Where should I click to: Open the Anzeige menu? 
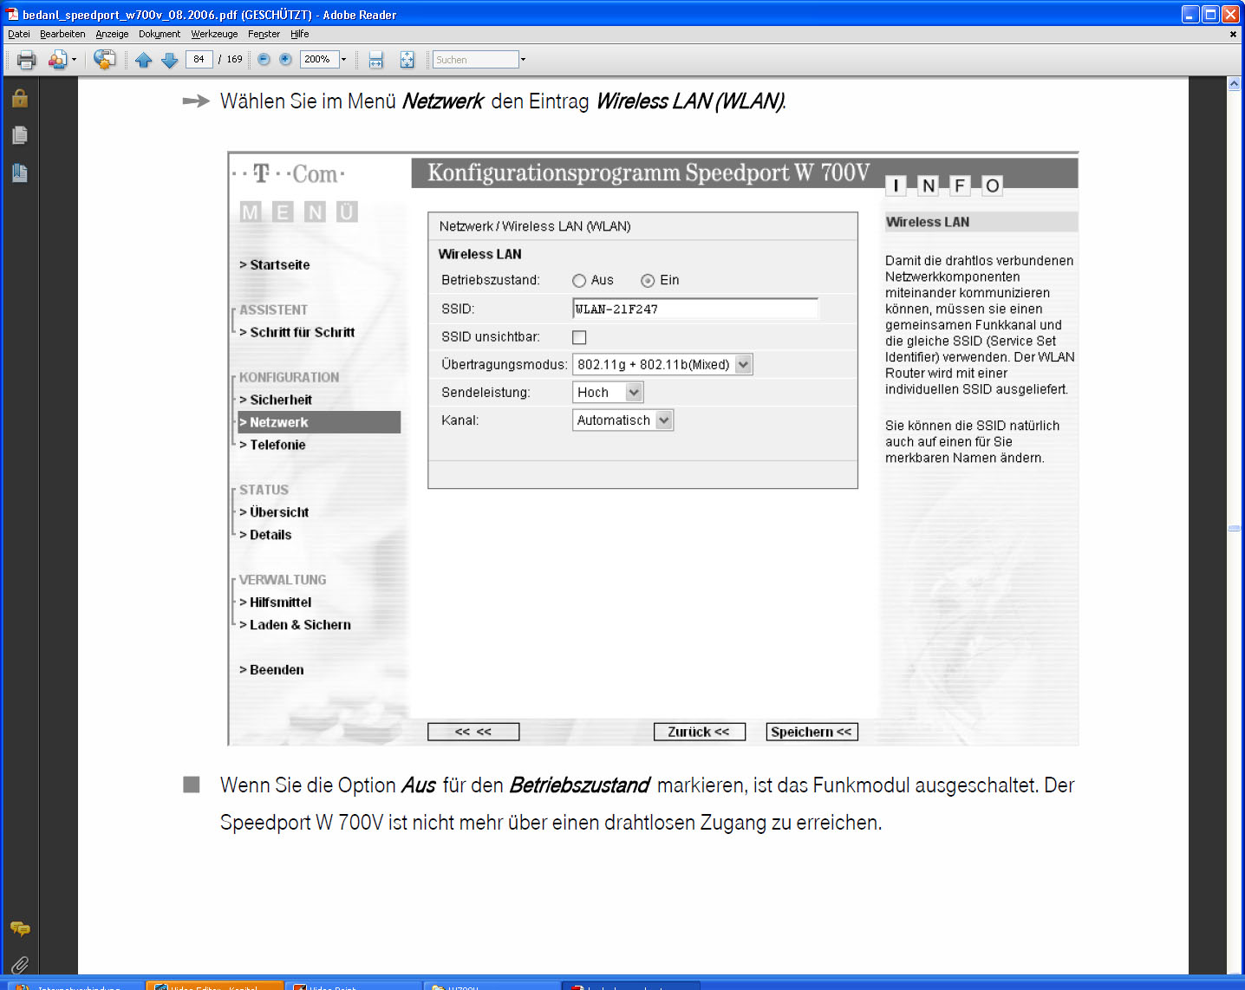point(112,34)
